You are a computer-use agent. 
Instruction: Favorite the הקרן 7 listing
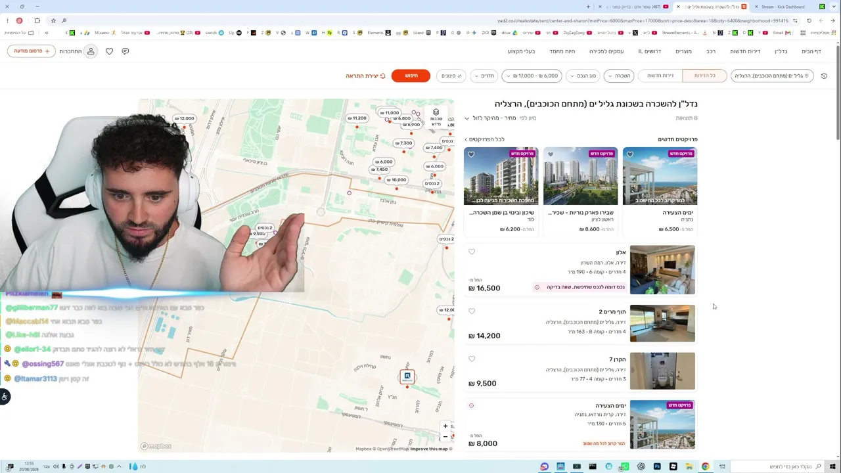472,359
